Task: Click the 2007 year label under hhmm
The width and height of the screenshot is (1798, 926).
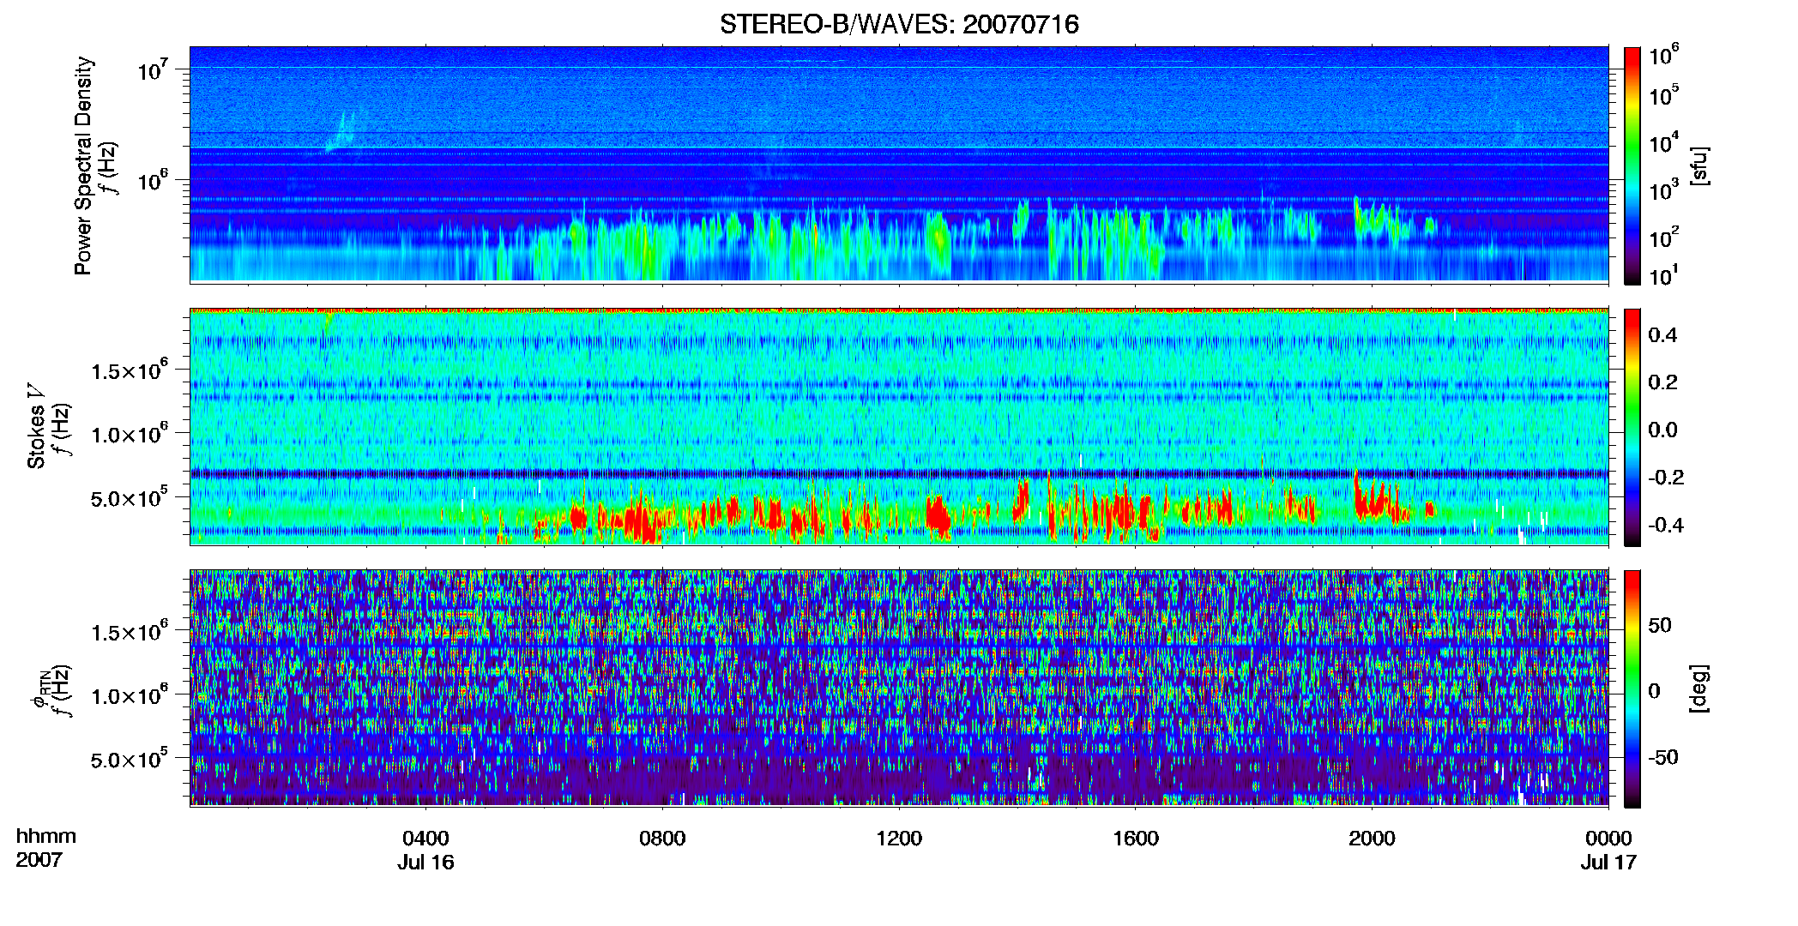Action: point(39,860)
